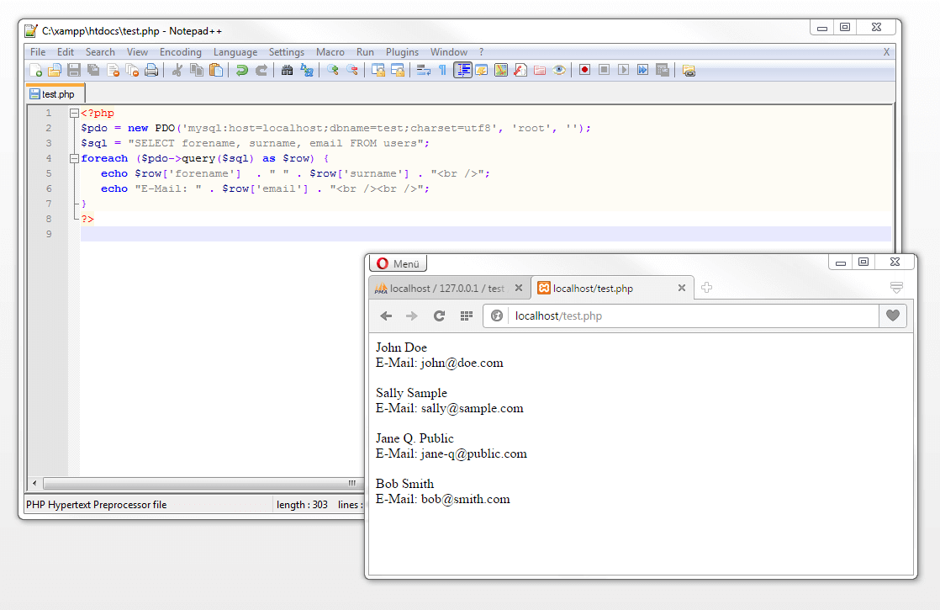940x610 pixels.
Task: Open a new Opera tab with plus
Action: [707, 287]
